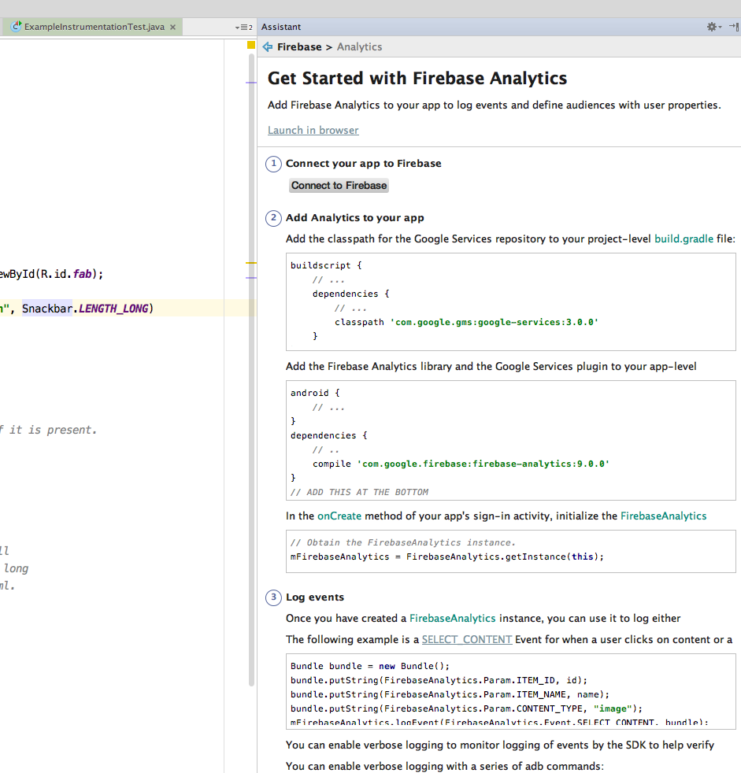Hide the Assistant panel with pin icon
The image size is (741, 773).
pos(733,27)
